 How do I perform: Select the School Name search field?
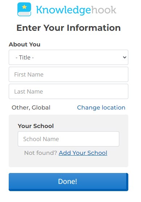coord(69,139)
